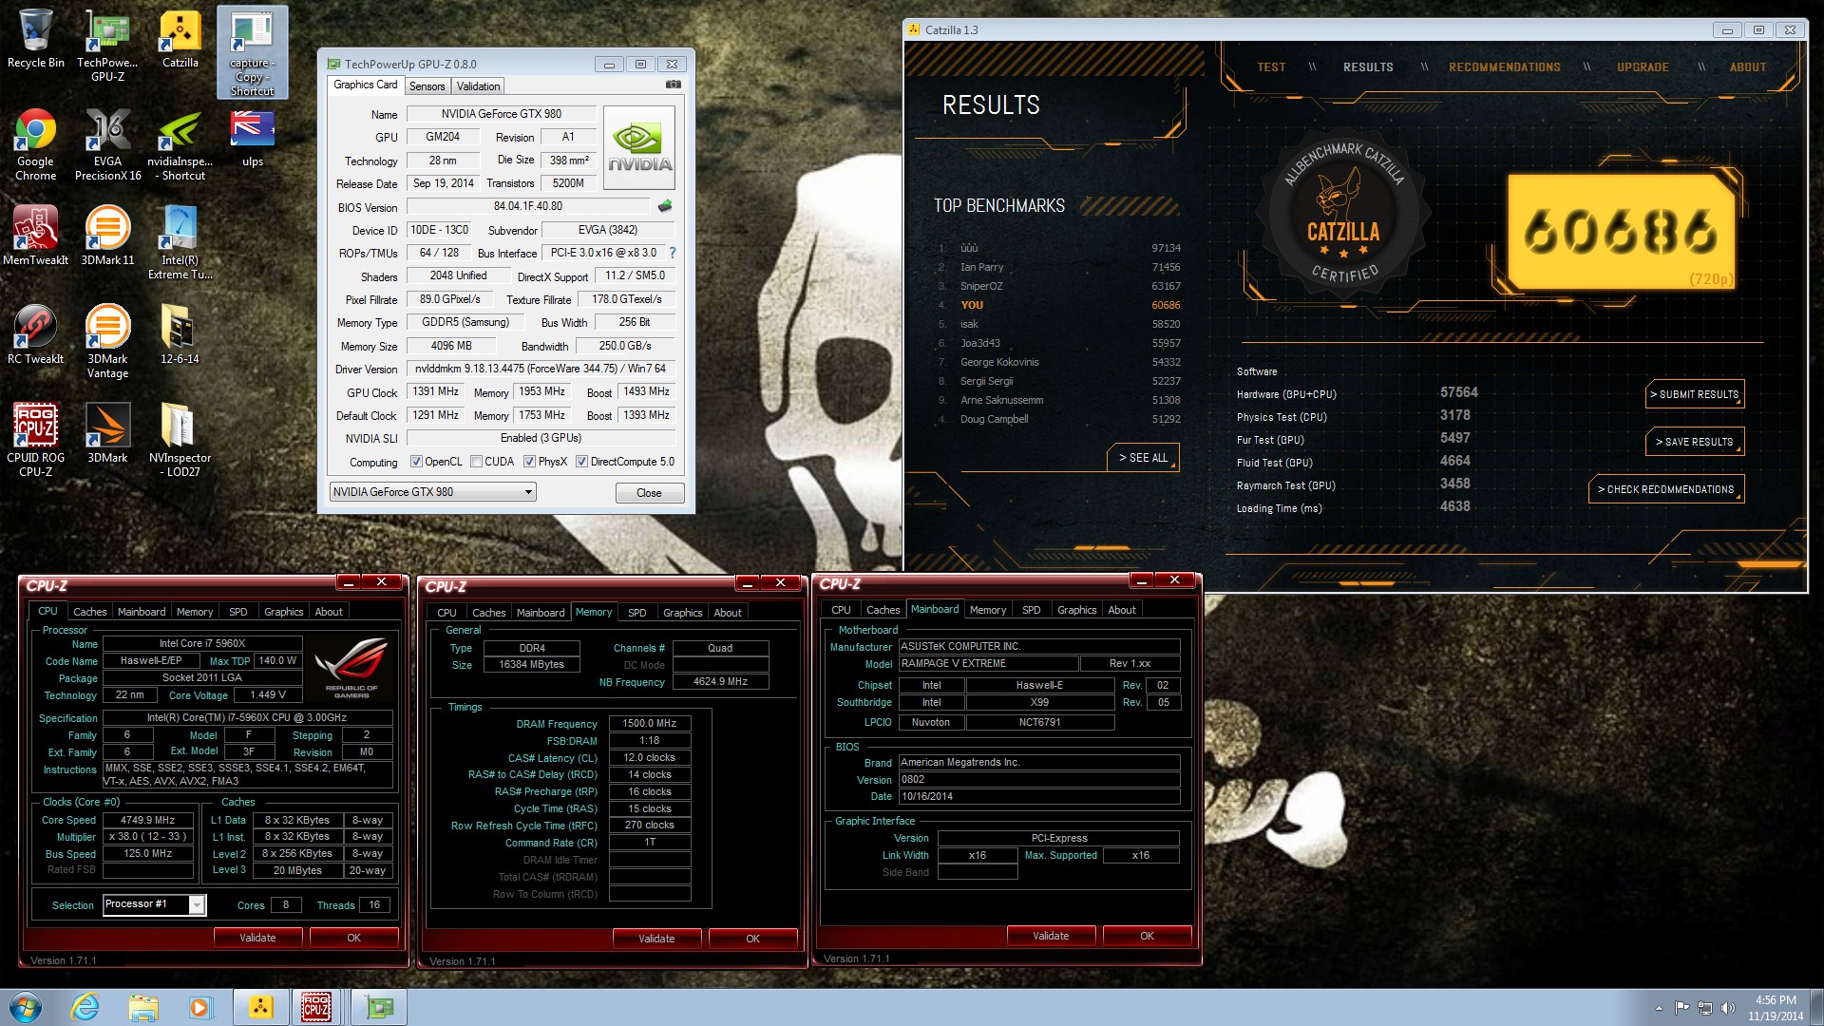Open MemTweakIt desktop icon
This screenshot has width=1824, height=1026.
(35, 236)
